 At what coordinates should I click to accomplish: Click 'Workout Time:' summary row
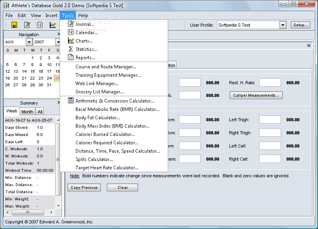(29, 171)
